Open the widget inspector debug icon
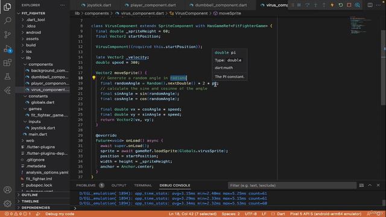The height and width of the screenshot is (217, 386). 358,5
